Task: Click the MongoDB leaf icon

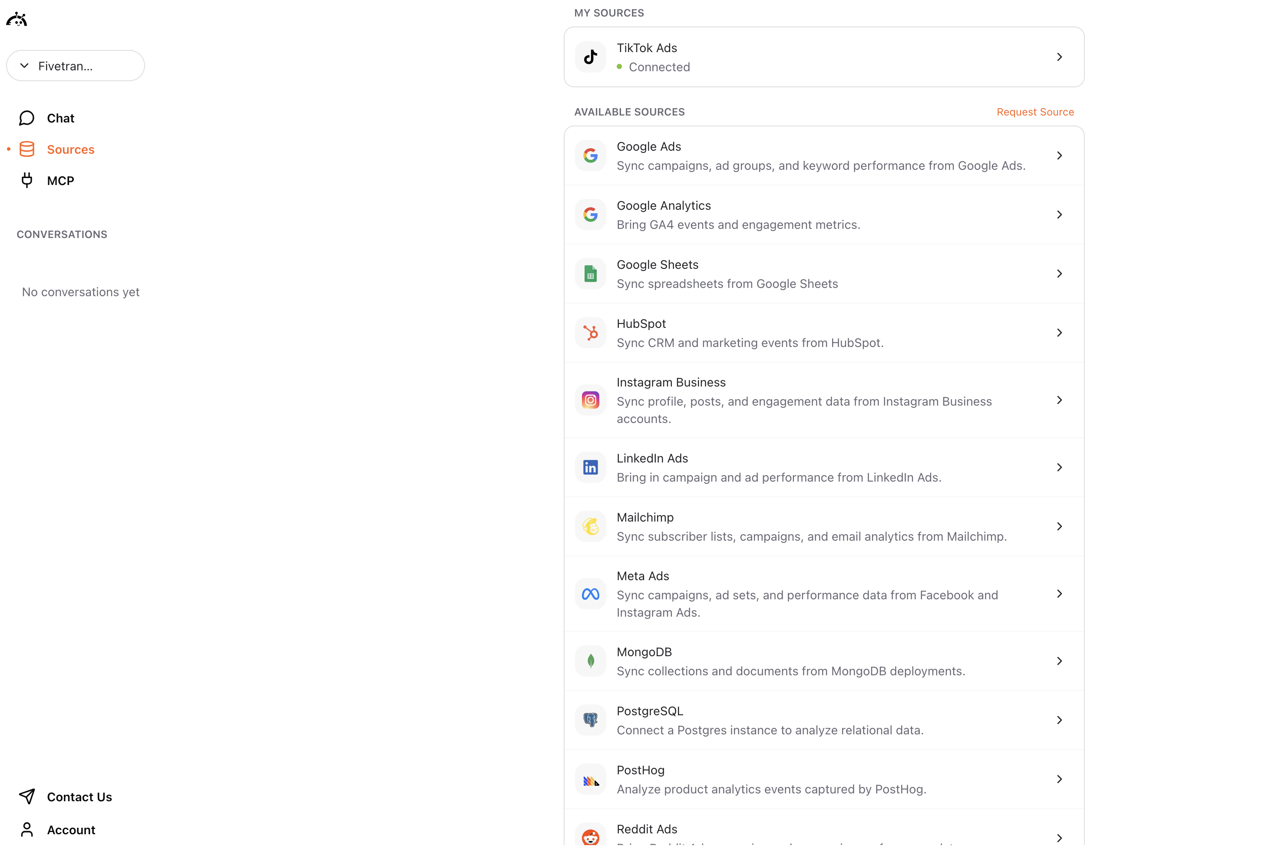Action: [x=590, y=661]
